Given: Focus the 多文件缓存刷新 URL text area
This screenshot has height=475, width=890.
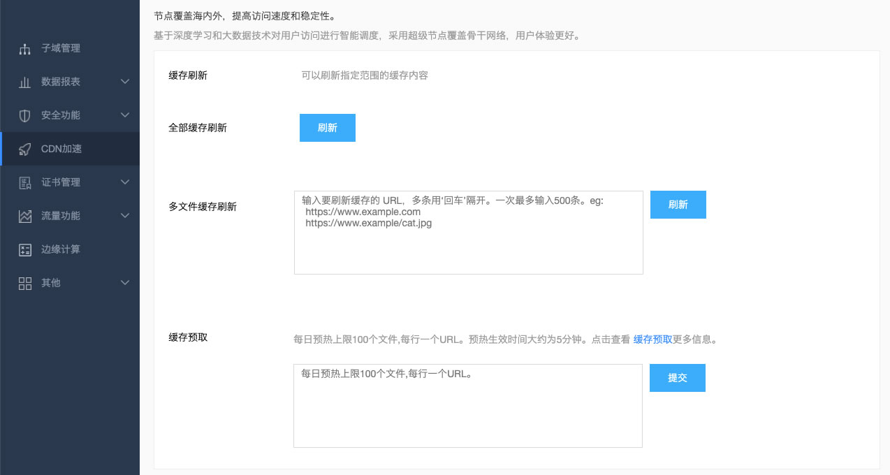Looking at the screenshot, I should (468, 244).
